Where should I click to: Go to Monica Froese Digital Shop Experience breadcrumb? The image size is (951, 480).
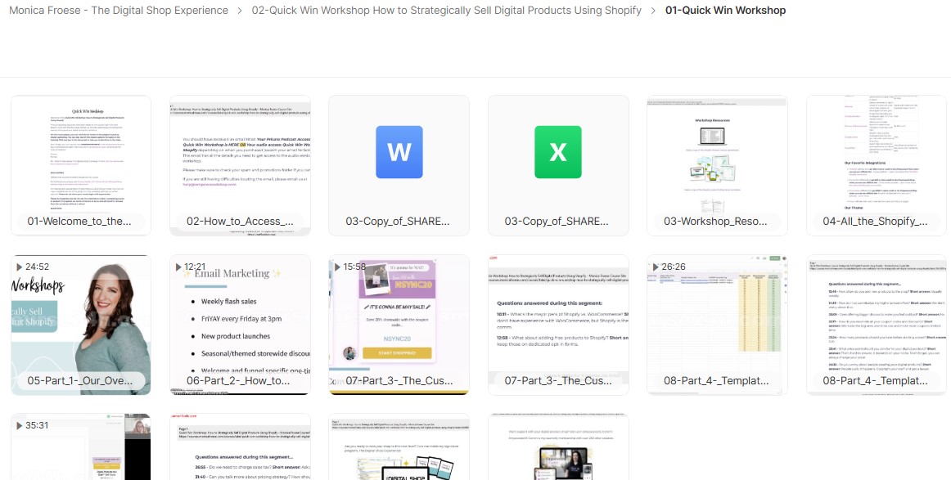point(119,11)
